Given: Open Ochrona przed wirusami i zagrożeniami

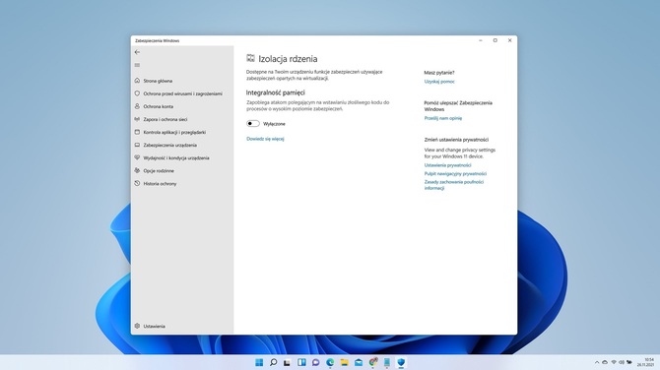Looking at the screenshot, I should (182, 93).
